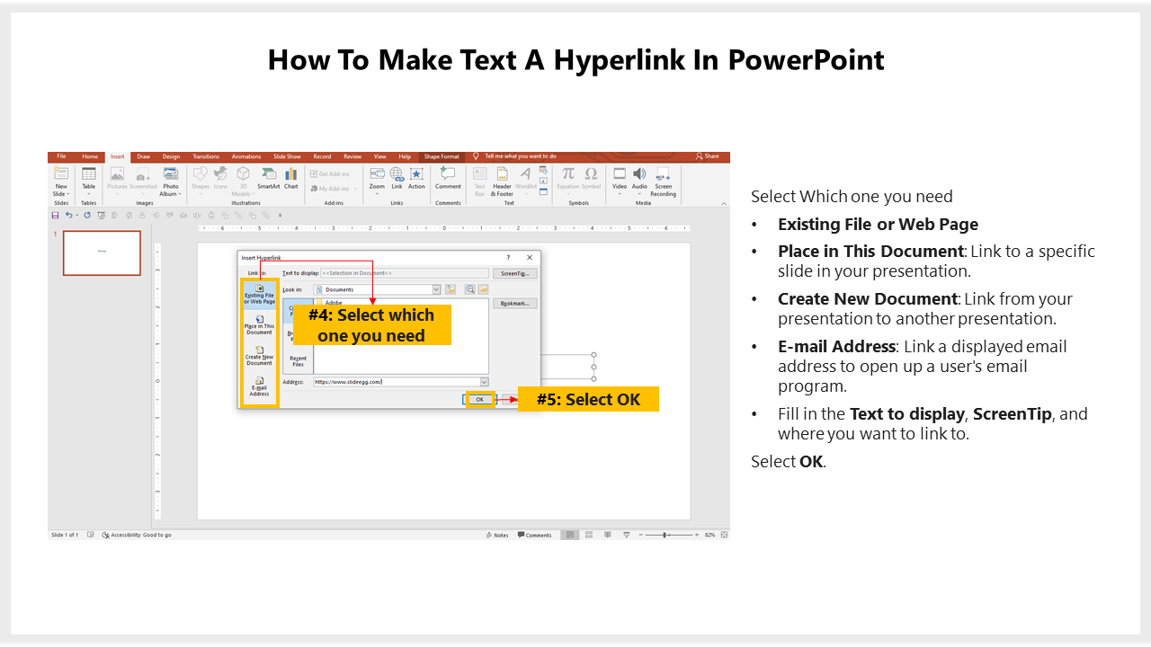Click the Save icon in quick access toolbar
Viewport: 1151px width, 647px height.
click(55, 216)
